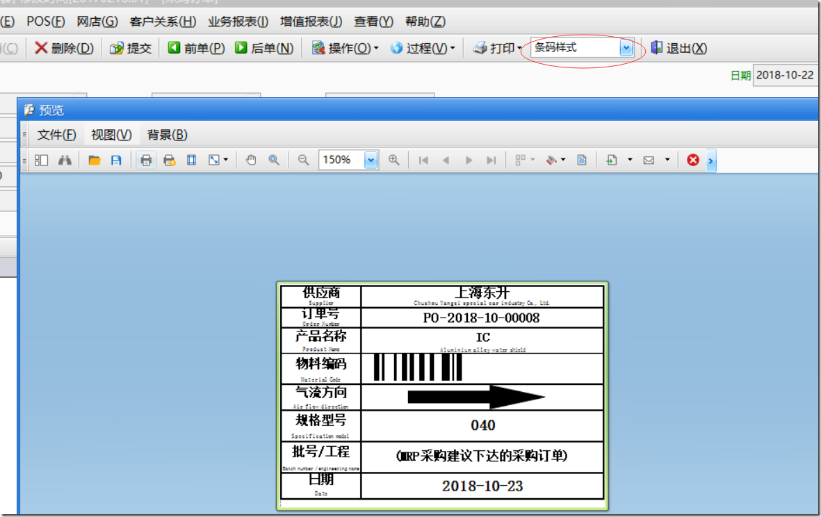Click the zoom in magnifier icon
821x517 pixels.
393,160
